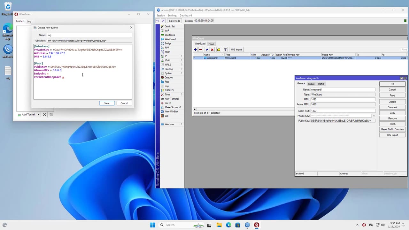Expand the IP submenu in sidebar
409x230 pixels.
click(x=181, y=56)
